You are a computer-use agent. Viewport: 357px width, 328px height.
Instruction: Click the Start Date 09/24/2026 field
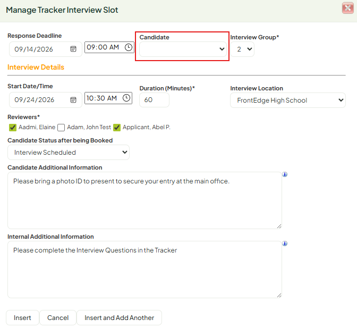[x=46, y=100]
